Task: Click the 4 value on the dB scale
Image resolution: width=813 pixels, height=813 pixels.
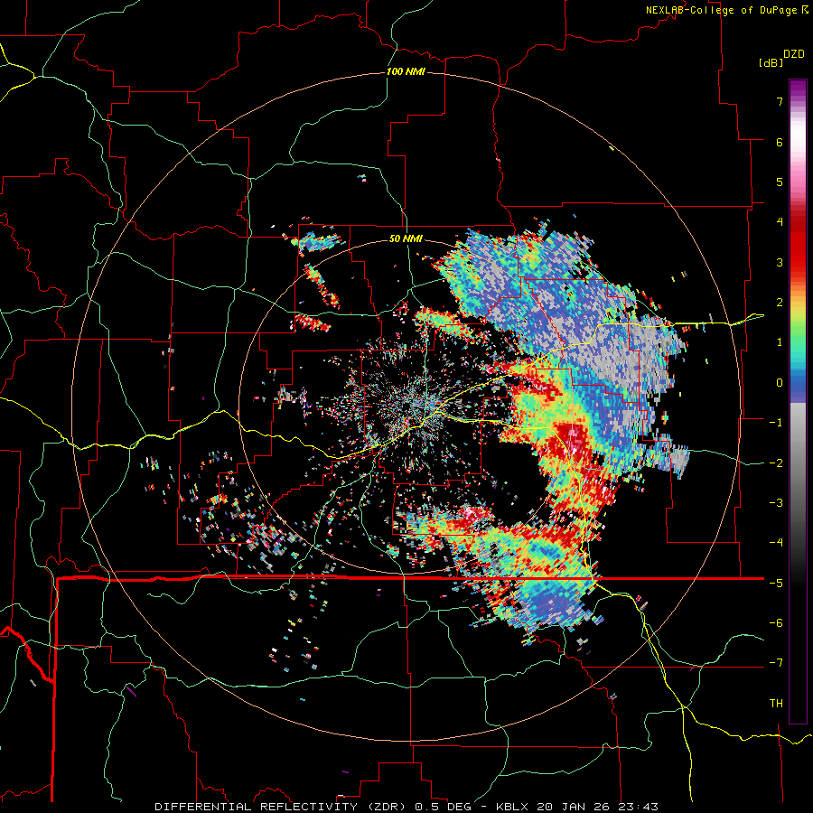Action: [x=780, y=222]
